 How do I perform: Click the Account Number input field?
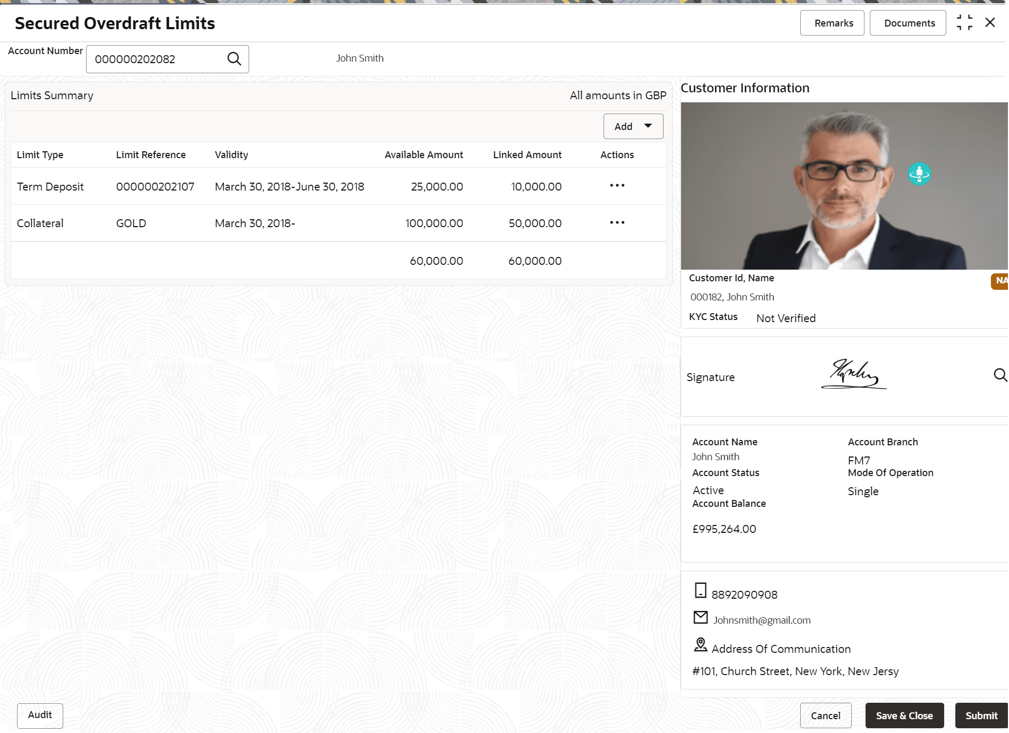coord(167,59)
